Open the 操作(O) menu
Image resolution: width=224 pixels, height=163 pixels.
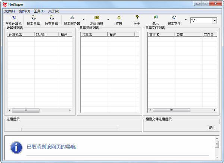tap(24, 11)
